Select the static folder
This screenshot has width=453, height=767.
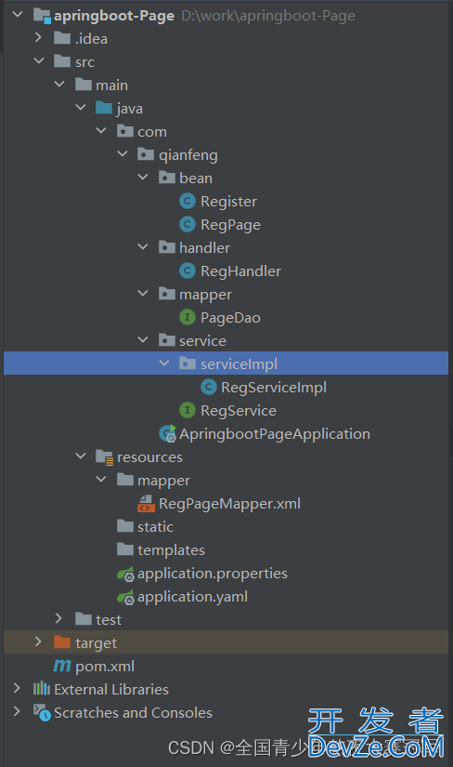pyautogui.click(x=155, y=527)
